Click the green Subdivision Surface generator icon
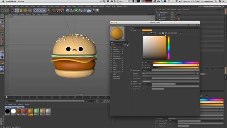Image resolution: width=227 pixels, height=128 pixels. coord(76,10)
